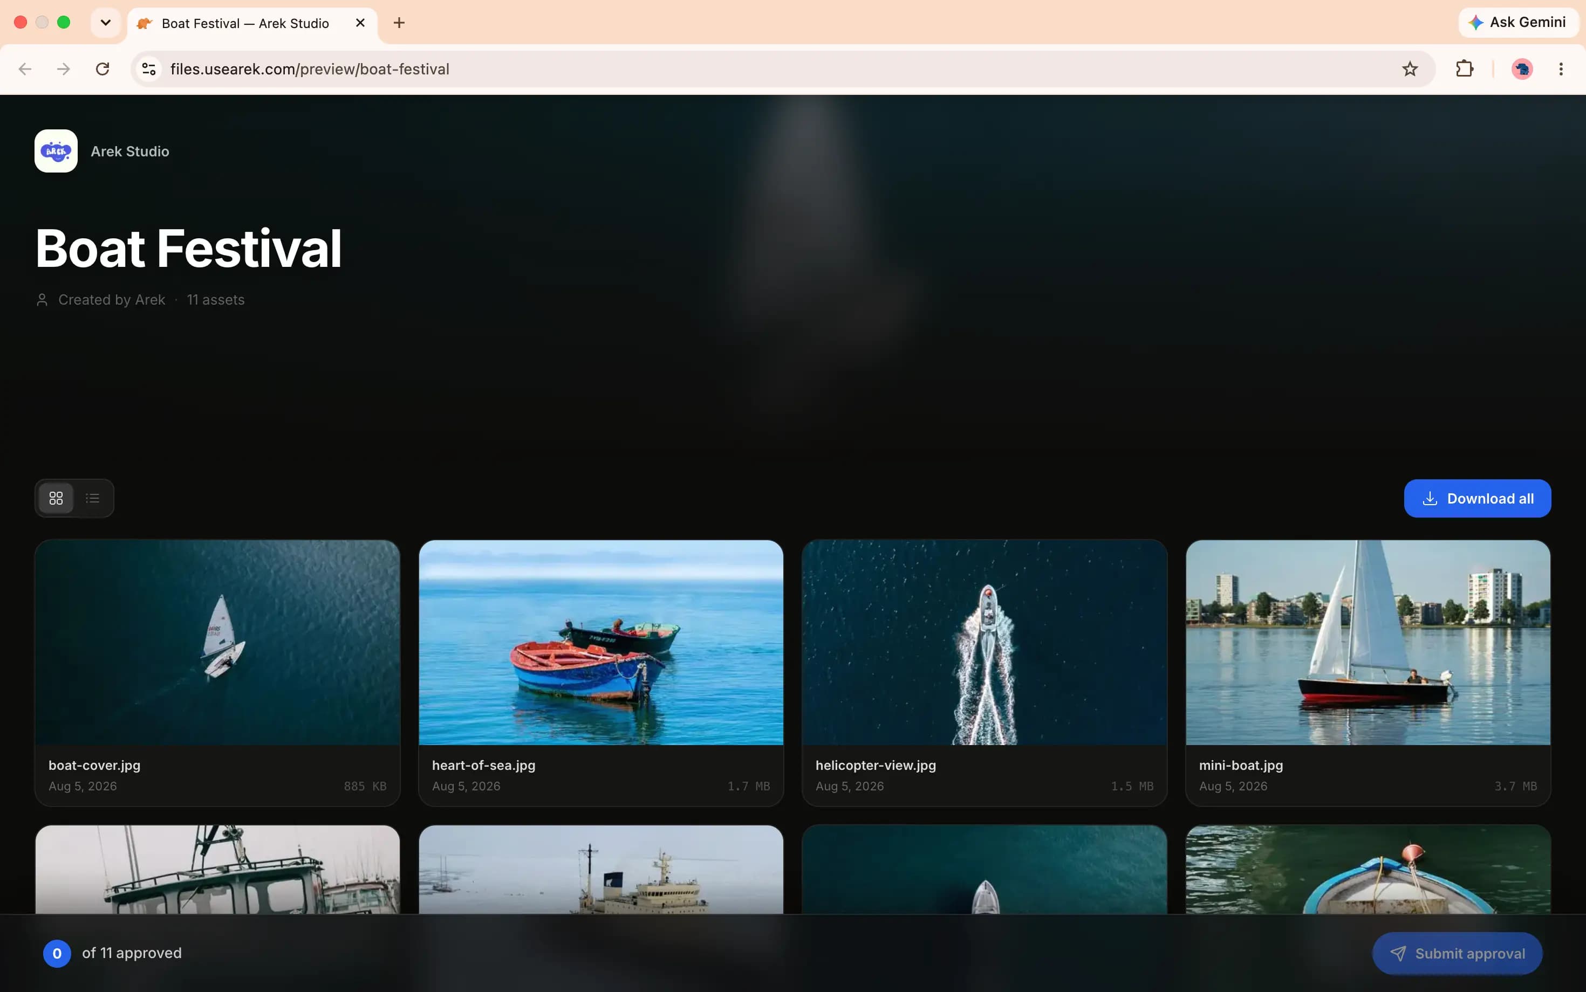Submit approval for the assets
This screenshot has height=992, width=1586.
[1457, 953]
